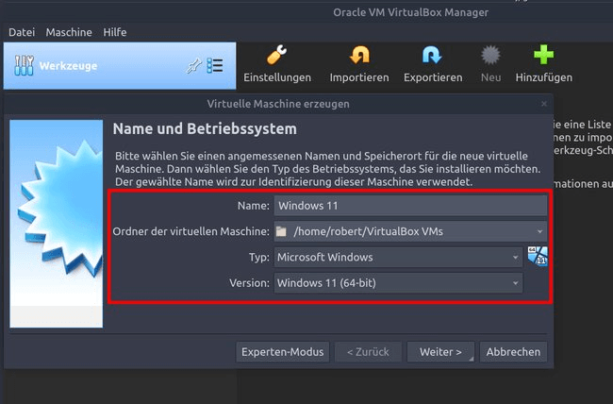613x404 pixels.
Task: Click the Neu starburst icon
Action: click(490, 56)
